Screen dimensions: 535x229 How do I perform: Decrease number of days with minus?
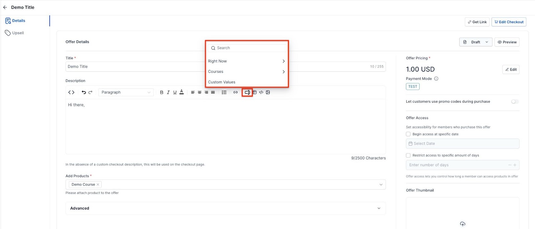[x=510, y=165]
